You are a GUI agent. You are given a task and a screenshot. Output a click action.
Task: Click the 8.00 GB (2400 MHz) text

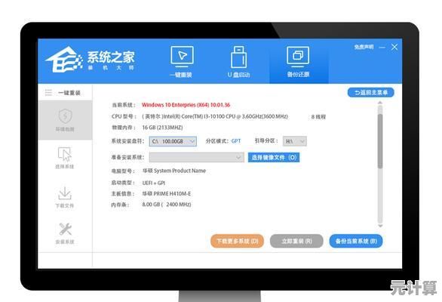click(166, 205)
